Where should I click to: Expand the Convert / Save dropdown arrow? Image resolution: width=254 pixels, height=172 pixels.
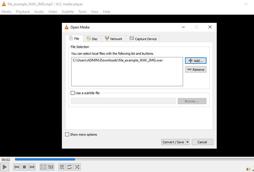click(x=188, y=142)
